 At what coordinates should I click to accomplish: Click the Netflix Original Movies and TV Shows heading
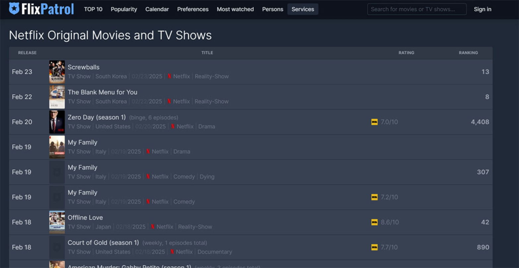click(110, 35)
